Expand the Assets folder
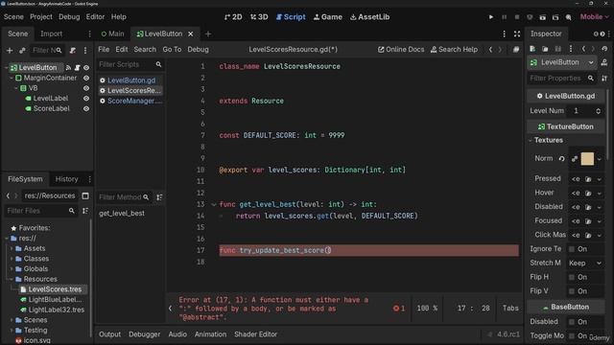 coord(12,249)
